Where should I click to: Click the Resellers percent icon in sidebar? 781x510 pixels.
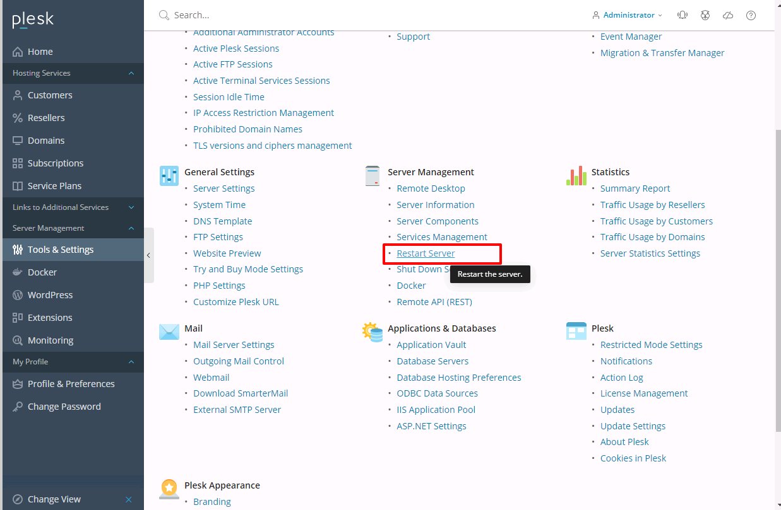(x=18, y=118)
